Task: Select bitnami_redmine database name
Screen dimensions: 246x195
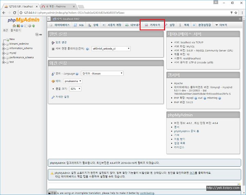Action: [x=19, y=44]
